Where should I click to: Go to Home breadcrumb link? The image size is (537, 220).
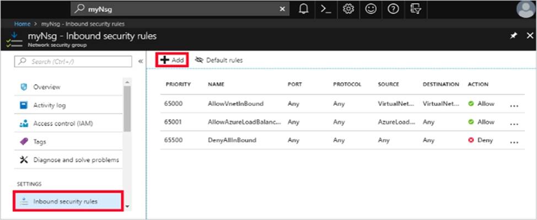pos(22,24)
